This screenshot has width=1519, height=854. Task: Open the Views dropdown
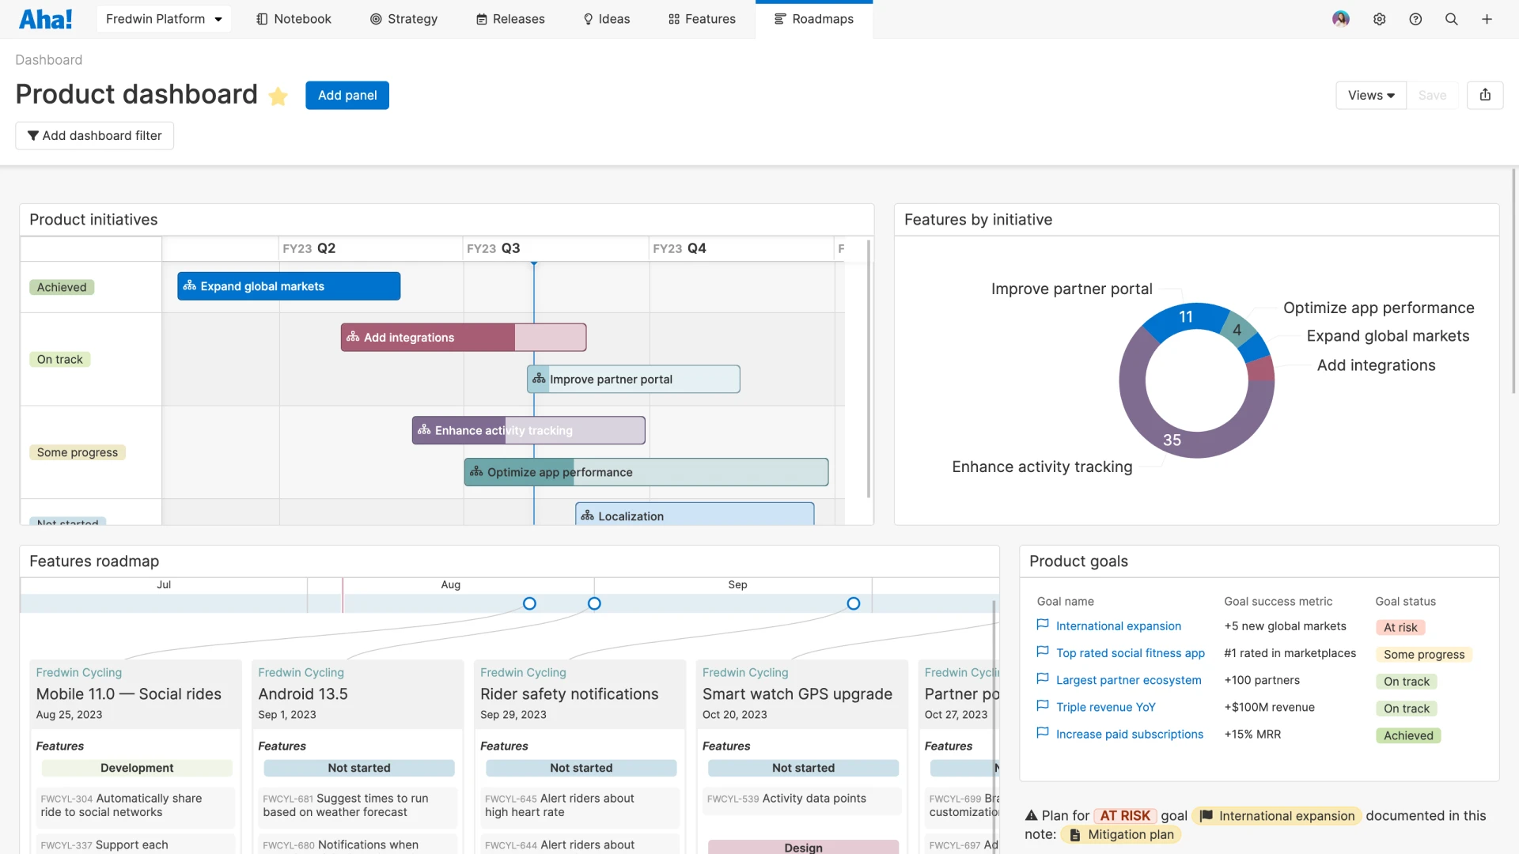(1370, 95)
